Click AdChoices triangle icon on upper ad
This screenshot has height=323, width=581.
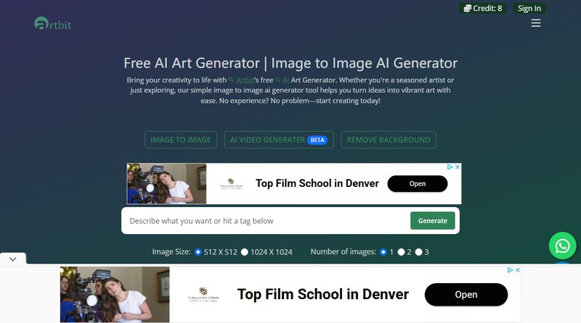[450, 167]
